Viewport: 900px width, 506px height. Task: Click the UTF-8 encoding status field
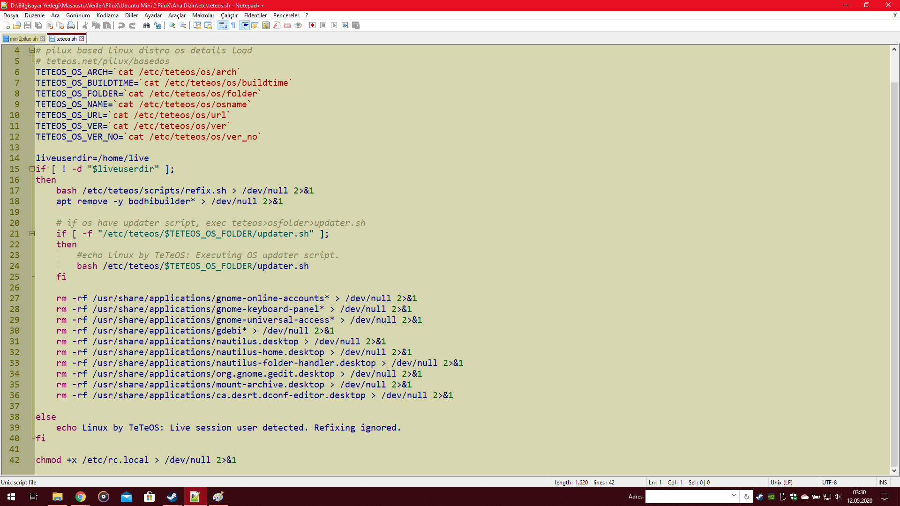point(829,483)
